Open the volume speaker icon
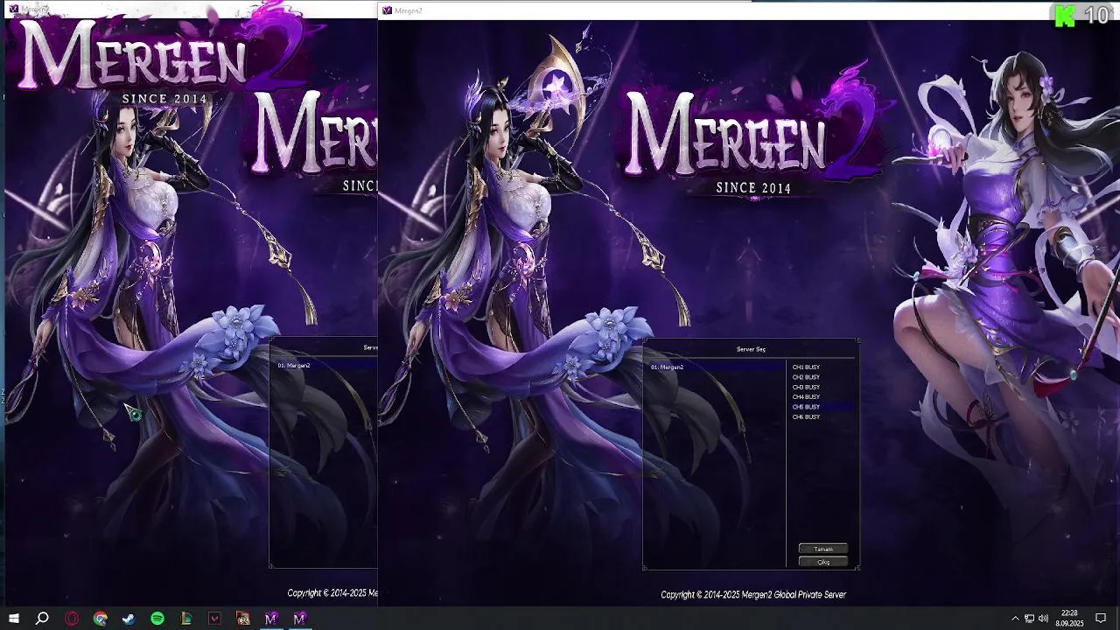Image resolution: width=1120 pixels, height=630 pixels. (1043, 619)
